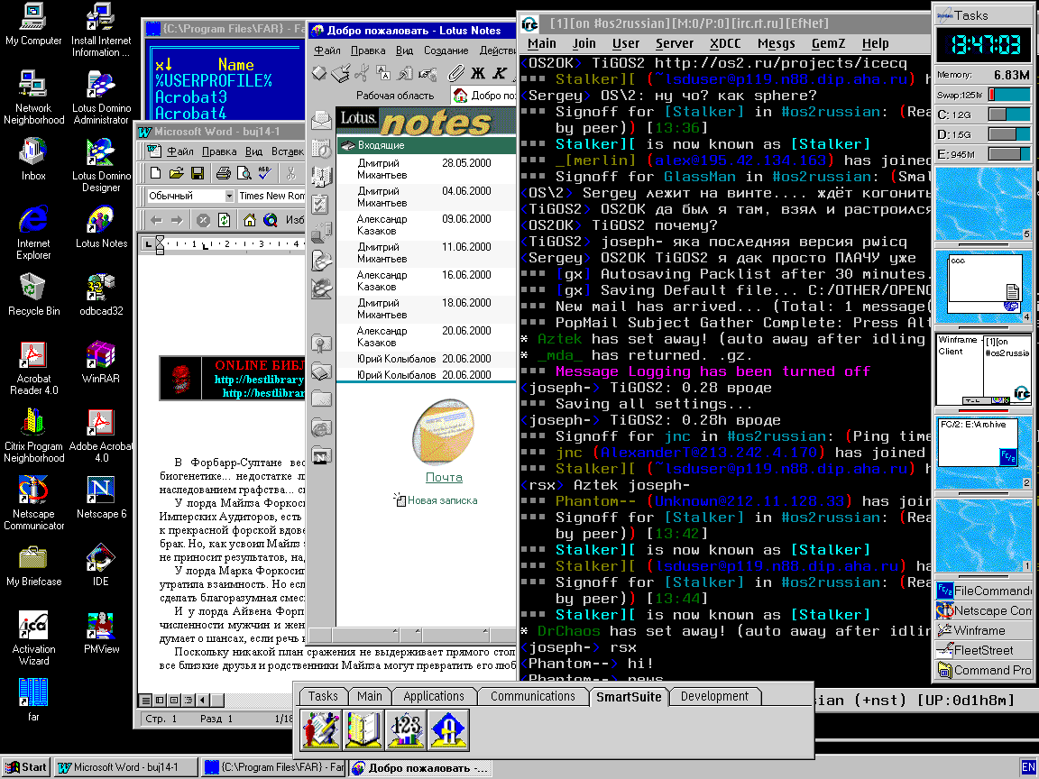Image resolution: width=1039 pixels, height=779 pixels.
Task: Select the Netscape Communicator desktop icon
Action: (x=33, y=502)
